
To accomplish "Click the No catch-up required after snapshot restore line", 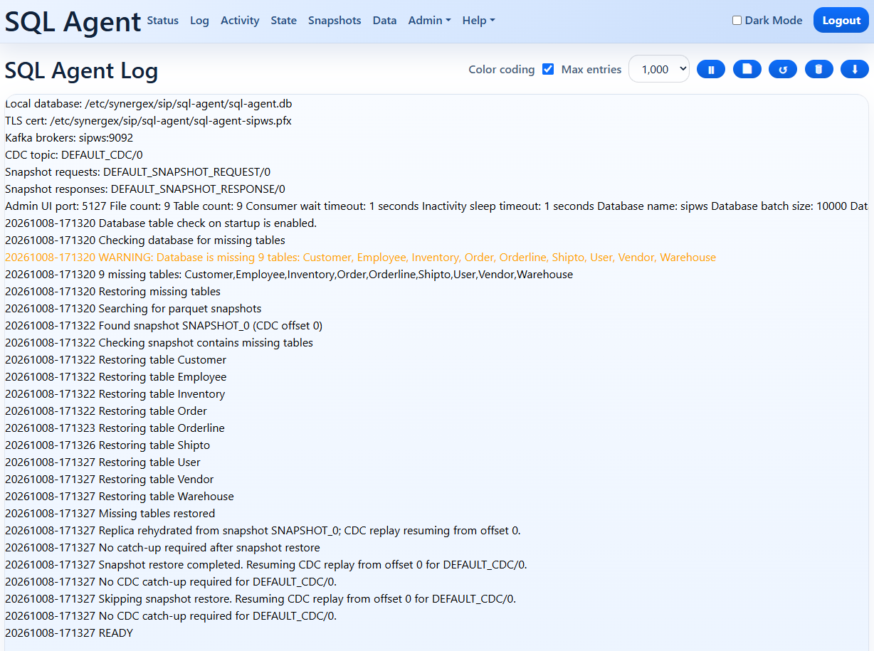I will click(x=162, y=548).
